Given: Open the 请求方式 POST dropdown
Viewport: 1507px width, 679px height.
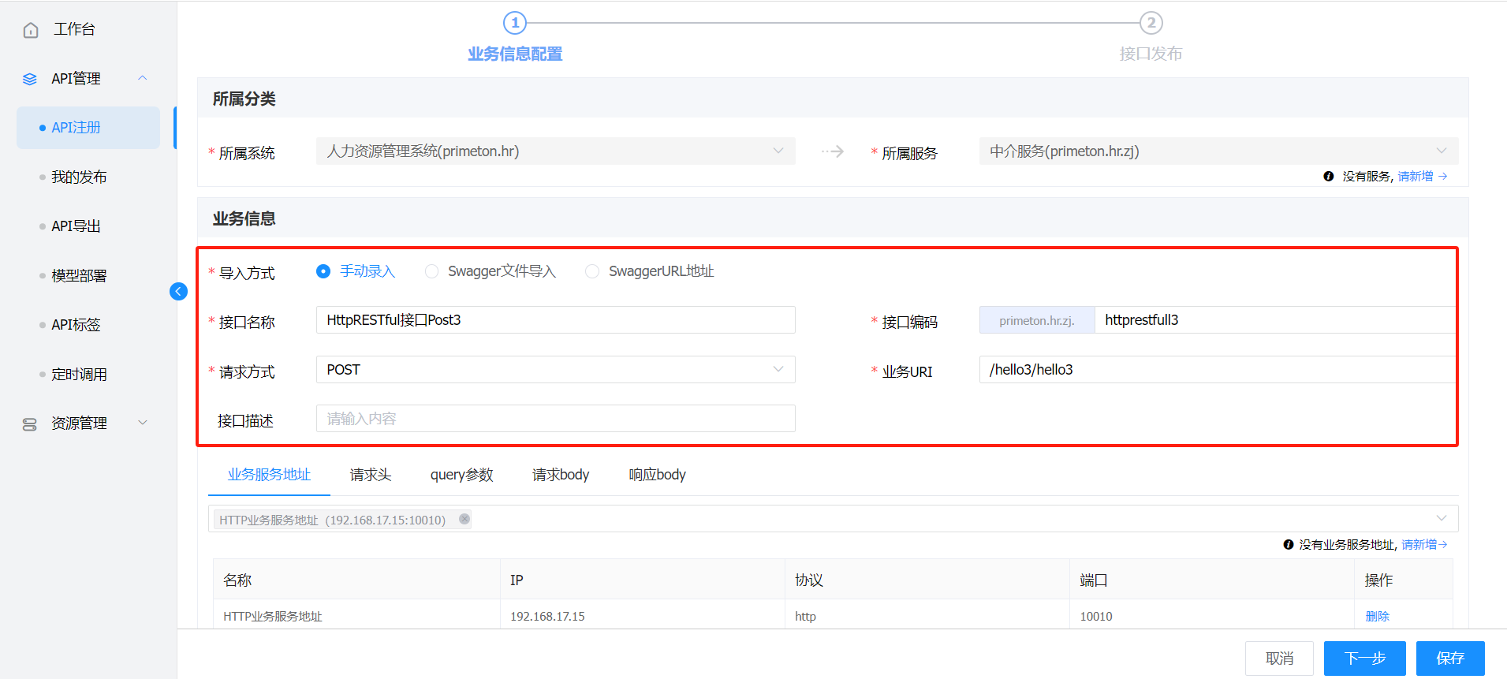Looking at the screenshot, I should 555,370.
